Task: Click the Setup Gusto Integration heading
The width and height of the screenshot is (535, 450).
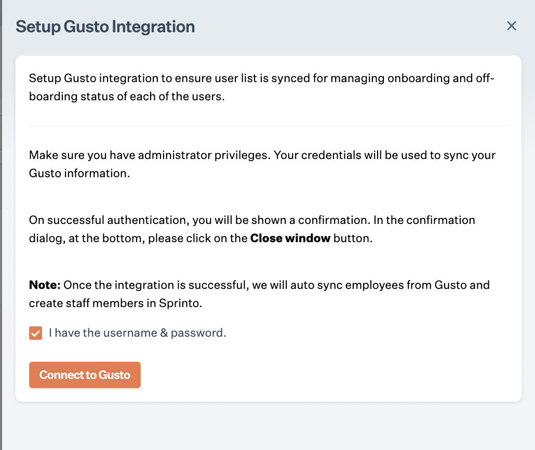Action: pyautogui.click(x=105, y=27)
